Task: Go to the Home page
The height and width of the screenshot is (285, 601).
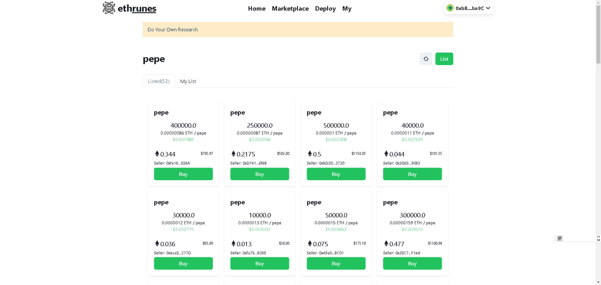Action: point(257,9)
